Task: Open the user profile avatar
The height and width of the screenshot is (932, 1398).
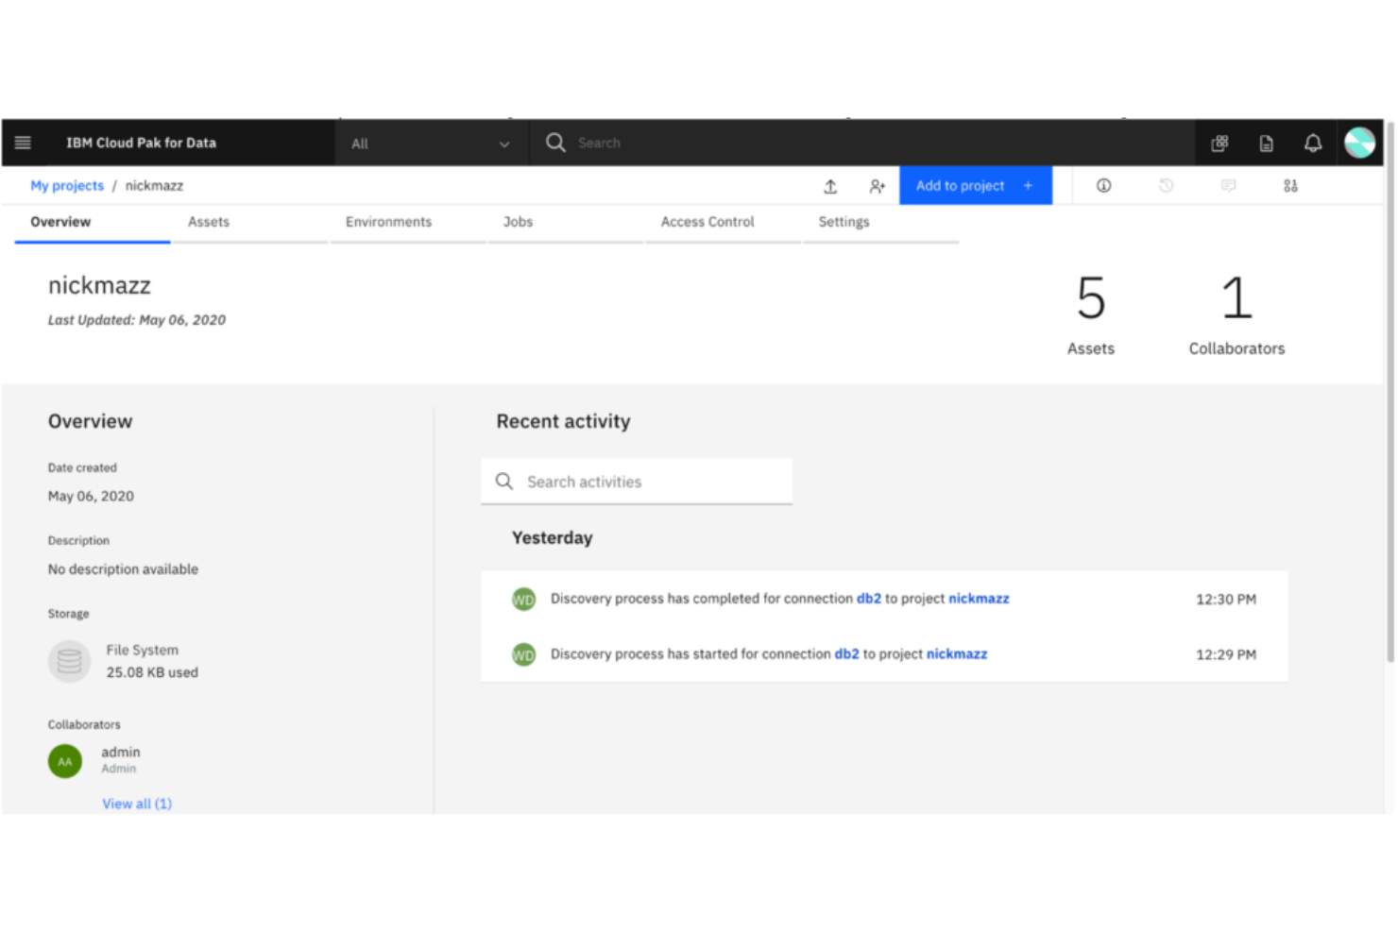Action: click(x=1359, y=143)
